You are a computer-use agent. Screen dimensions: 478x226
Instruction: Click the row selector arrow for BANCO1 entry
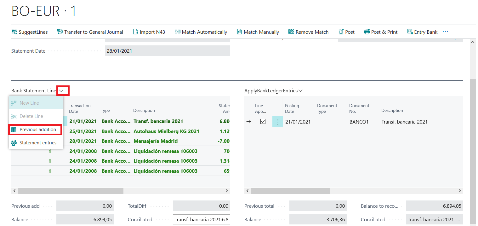point(249,122)
